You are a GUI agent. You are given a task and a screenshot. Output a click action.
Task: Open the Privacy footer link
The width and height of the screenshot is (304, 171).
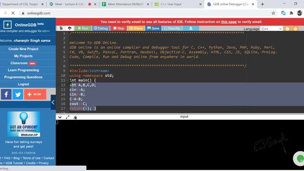43,163
